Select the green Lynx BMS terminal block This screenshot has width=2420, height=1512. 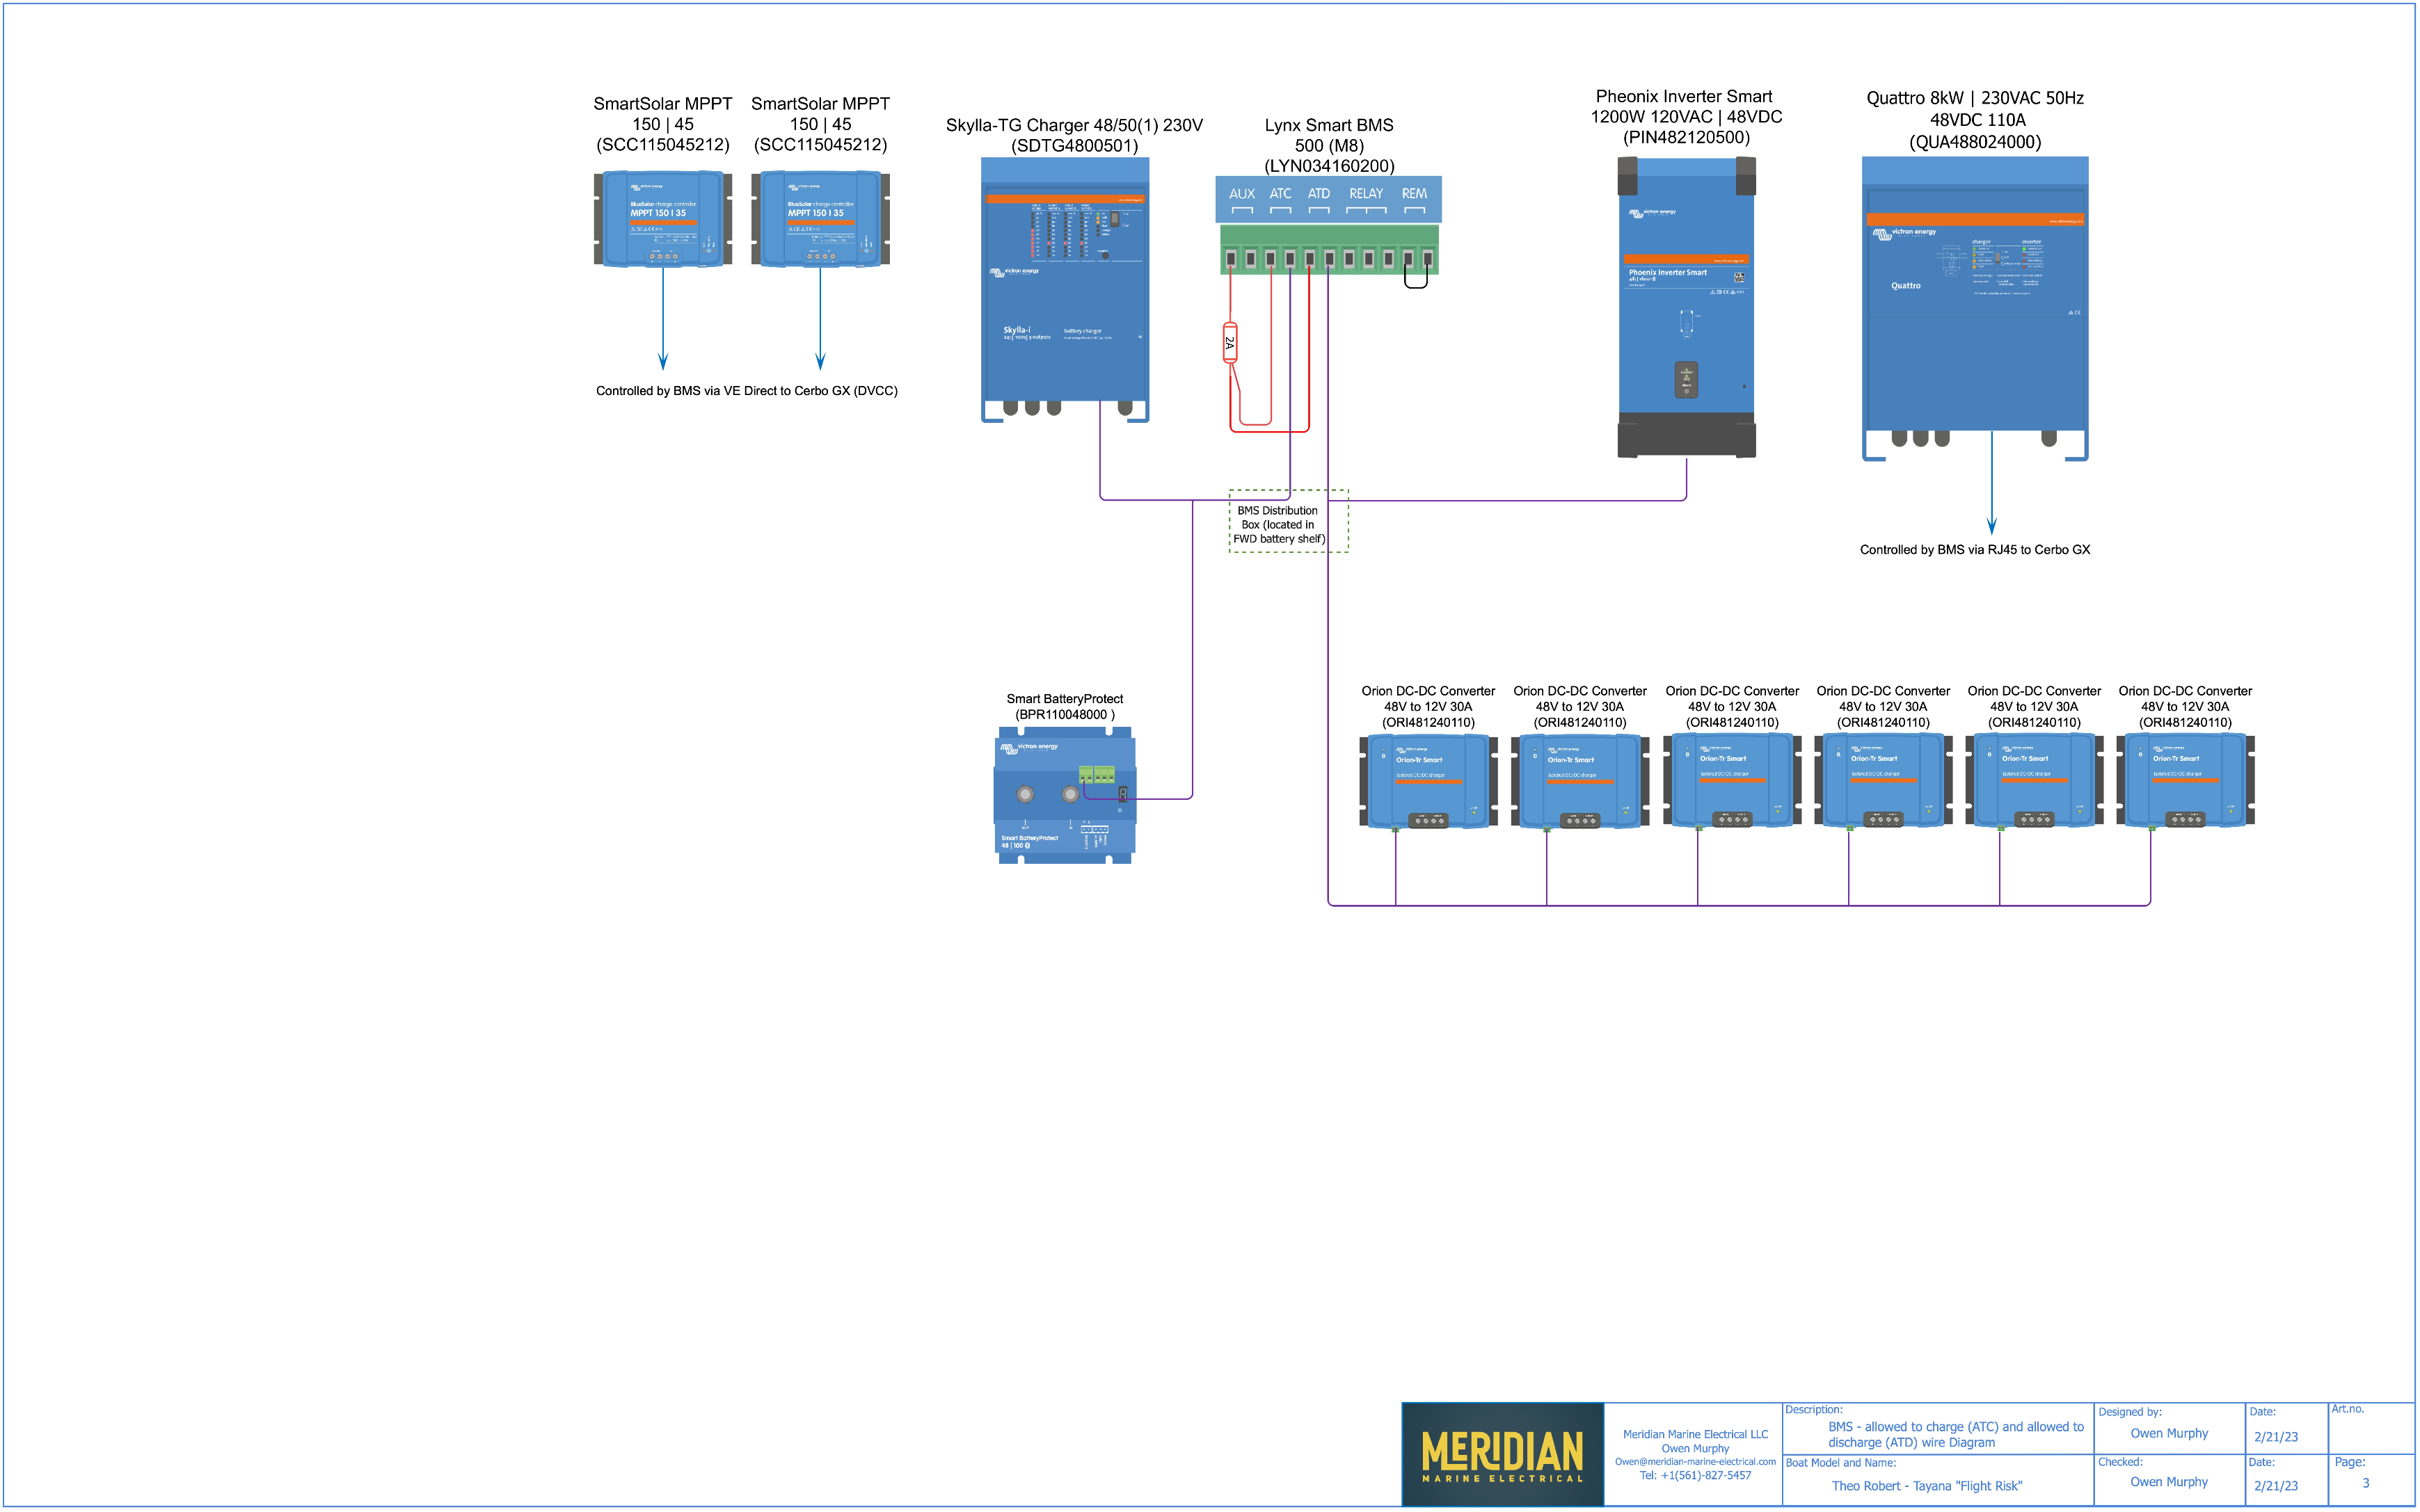coord(1328,250)
